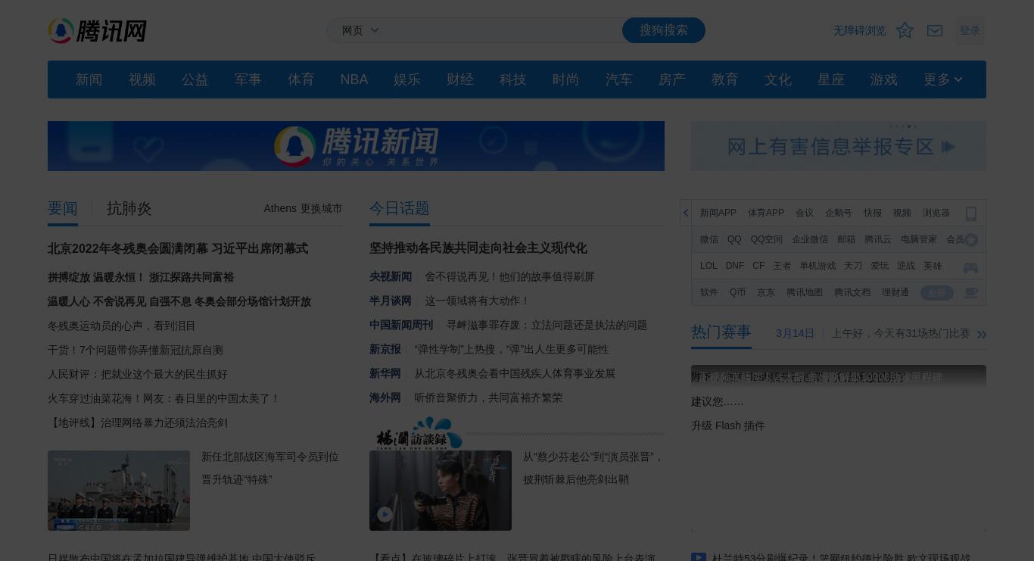The width and height of the screenshot is (1034, 561).
Task: Click the 央视新闻 source link
Action: 391,276
